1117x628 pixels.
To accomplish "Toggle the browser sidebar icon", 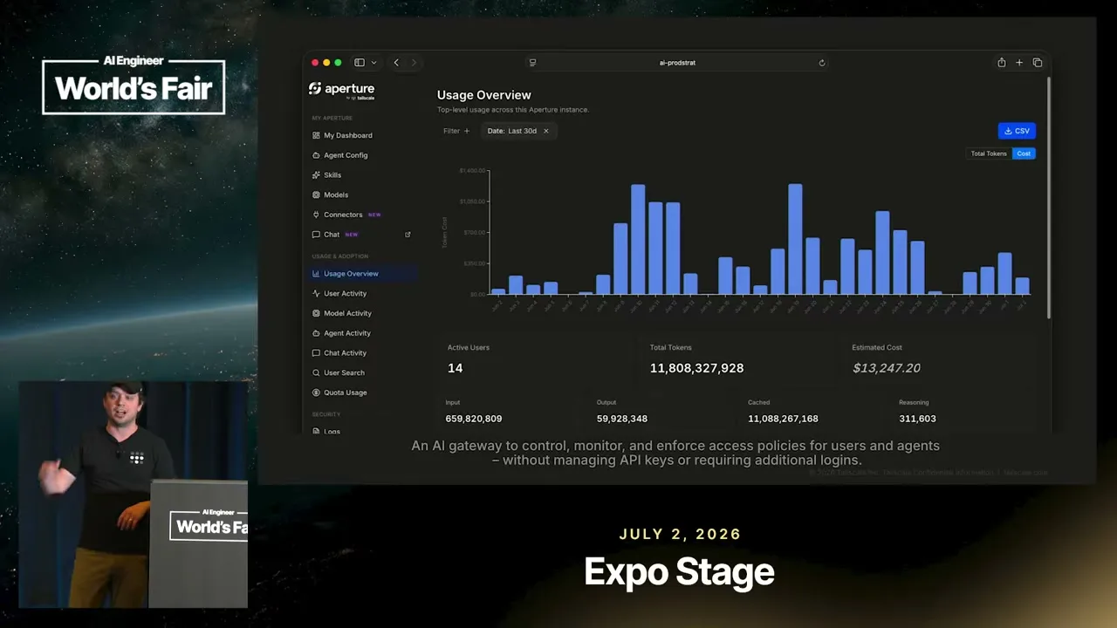I will coord(359,63).
